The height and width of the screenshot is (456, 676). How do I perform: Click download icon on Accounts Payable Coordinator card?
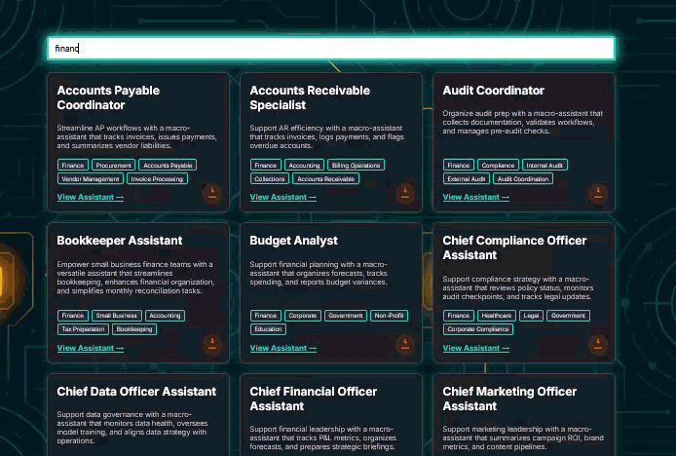[x=212, y=192]
